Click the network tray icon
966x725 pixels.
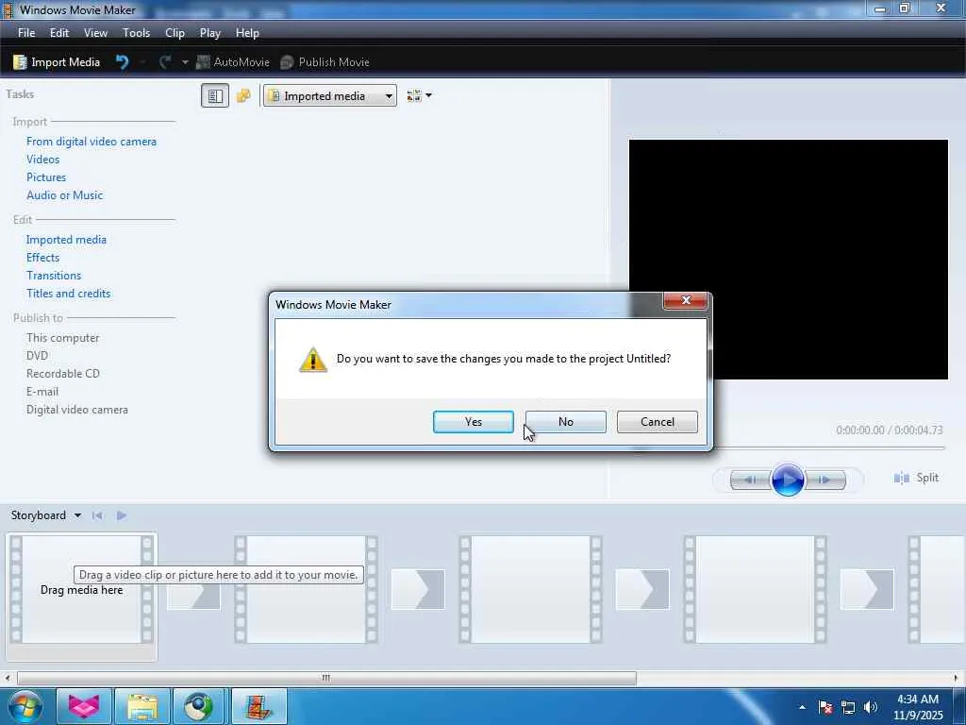tap(848, 707)
